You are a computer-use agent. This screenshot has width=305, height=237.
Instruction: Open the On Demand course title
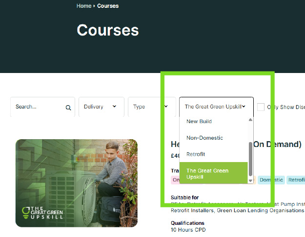coord(283,144)
